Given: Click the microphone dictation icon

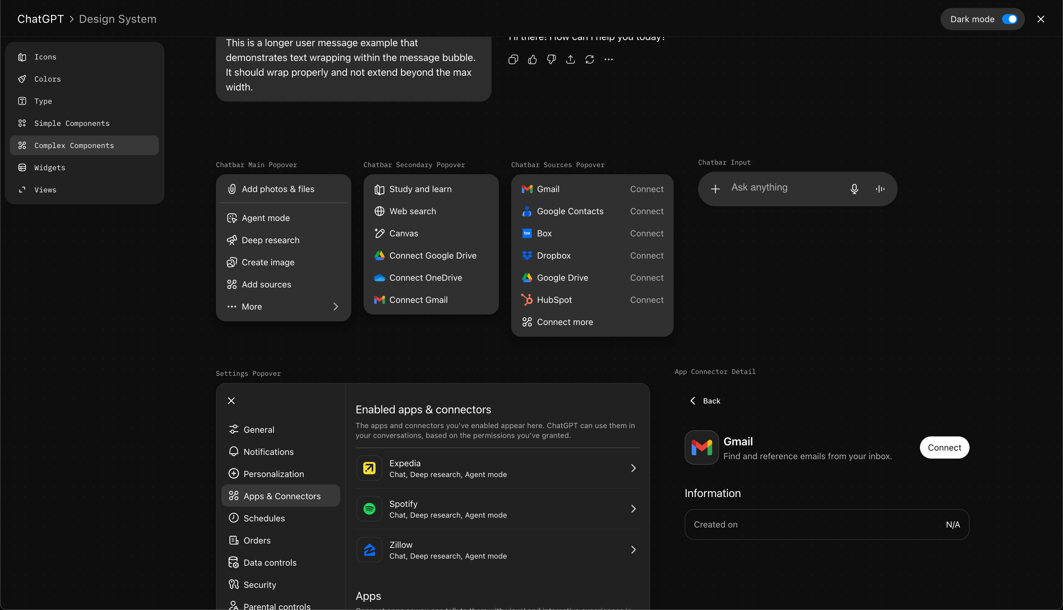Looking at the screenshot, I should point(854,189).
